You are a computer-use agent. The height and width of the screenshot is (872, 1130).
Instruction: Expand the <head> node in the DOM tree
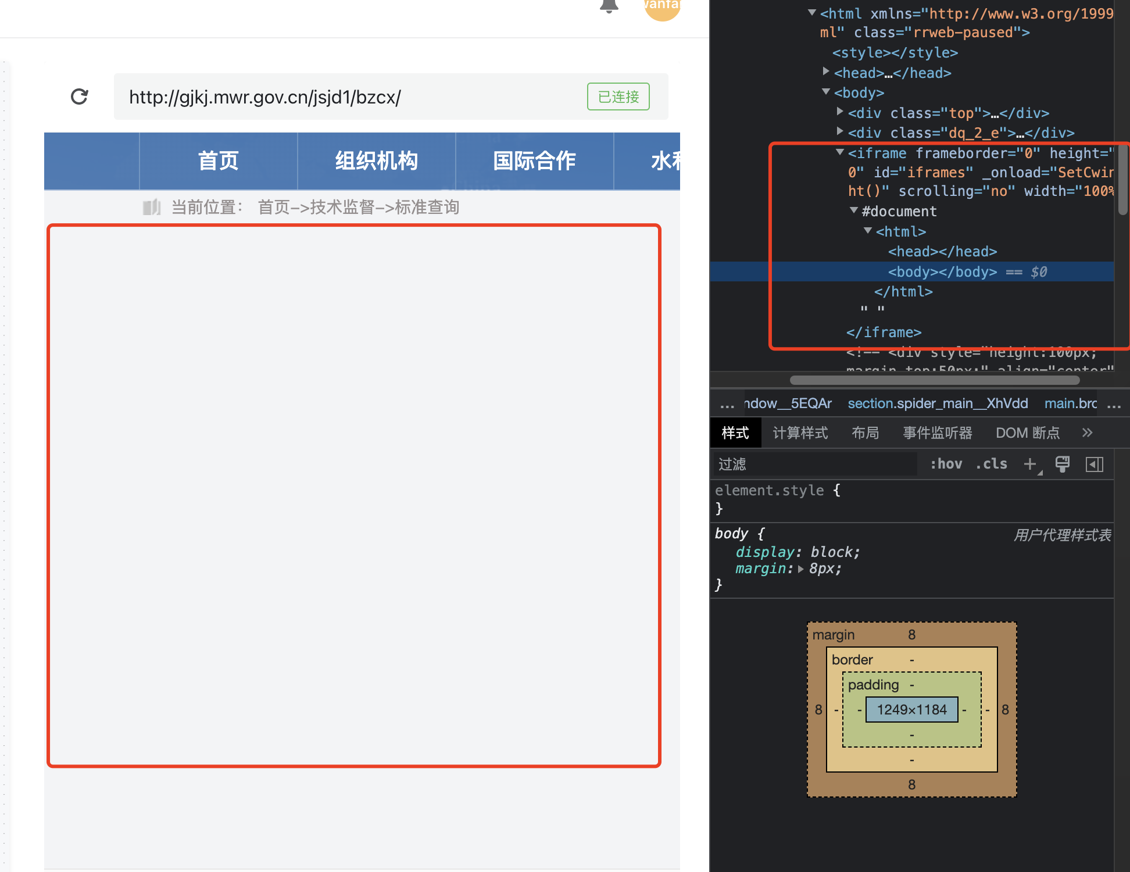(826, 72)
